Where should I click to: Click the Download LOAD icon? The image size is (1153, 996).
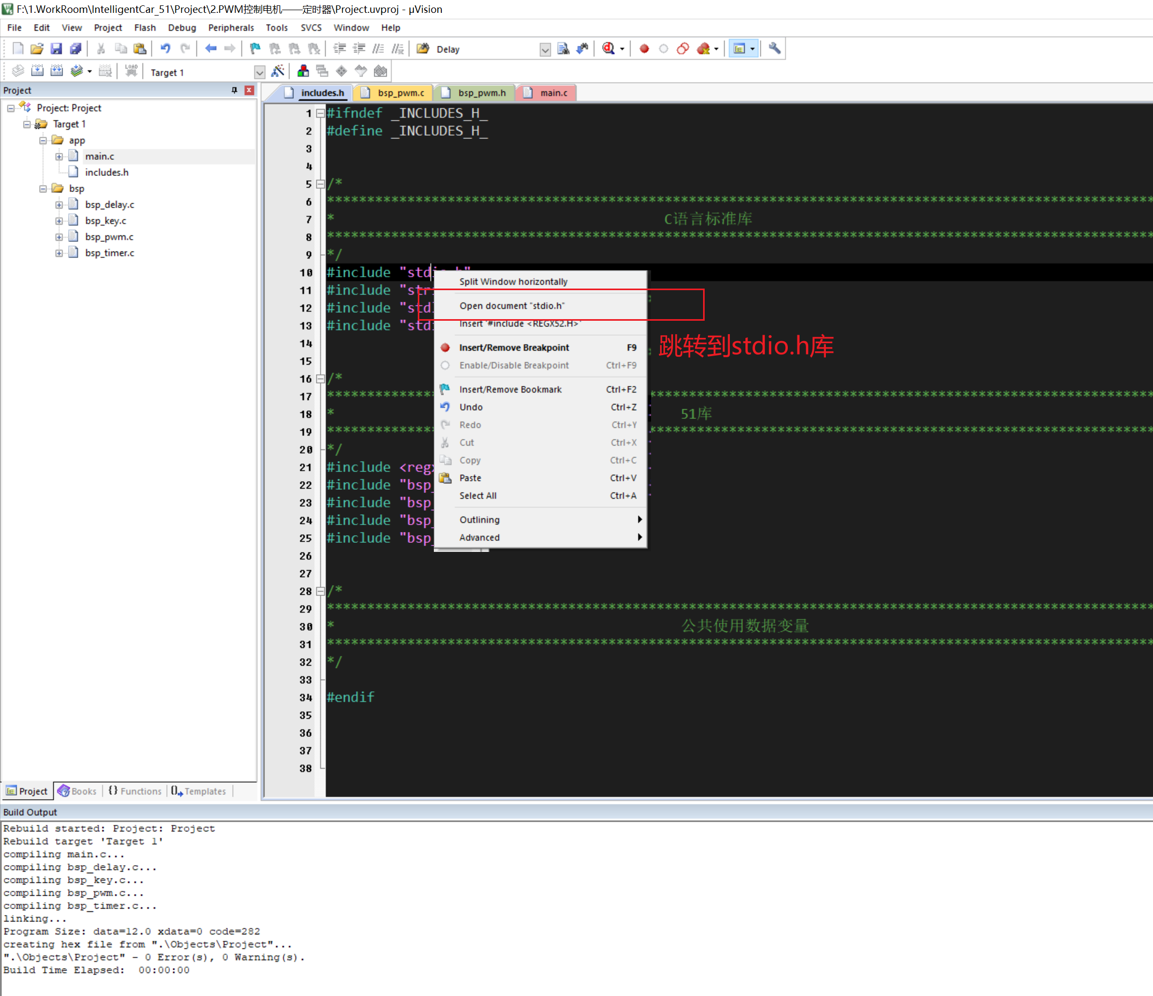[x=131, y=71]
